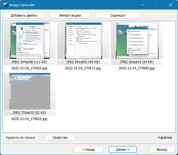
Task: Select thumbnail 2022-12-24_174622.jpg
Action: pyautogui.click(x=29, y=91)
